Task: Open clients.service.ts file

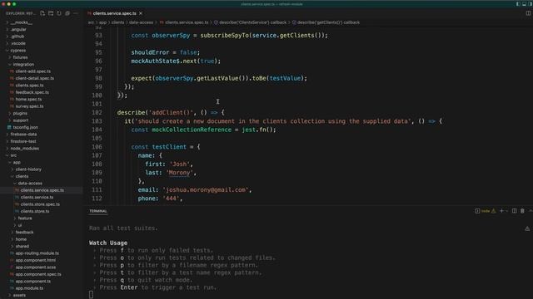Action: (37, 198)
